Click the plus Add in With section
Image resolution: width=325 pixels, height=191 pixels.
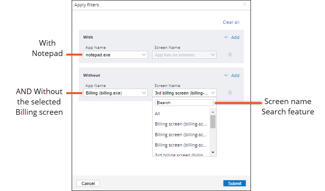(x=231, y=37)
